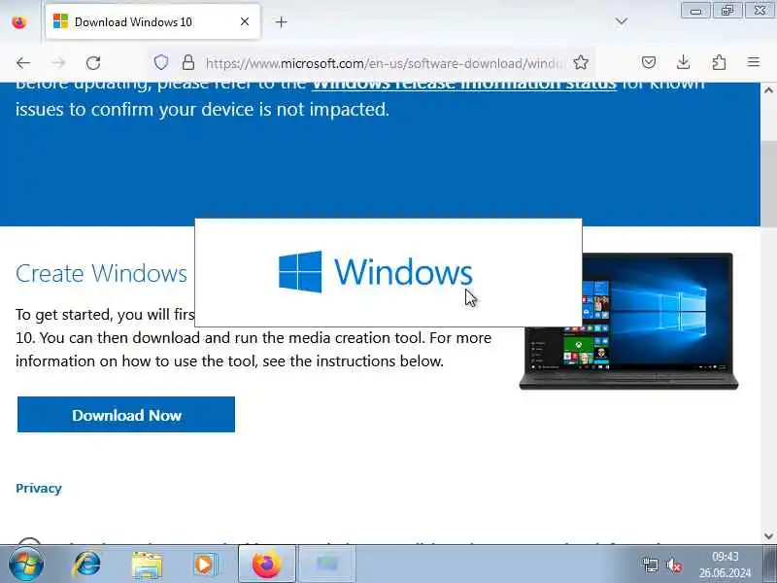This screenshot has width=777, height=583.
Task: Open the Firefox extensions menu
Action: 719,62
